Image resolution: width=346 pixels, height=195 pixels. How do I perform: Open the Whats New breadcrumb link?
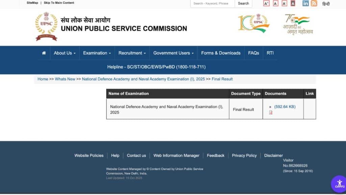pyautogui.click(x=65, y=79)
